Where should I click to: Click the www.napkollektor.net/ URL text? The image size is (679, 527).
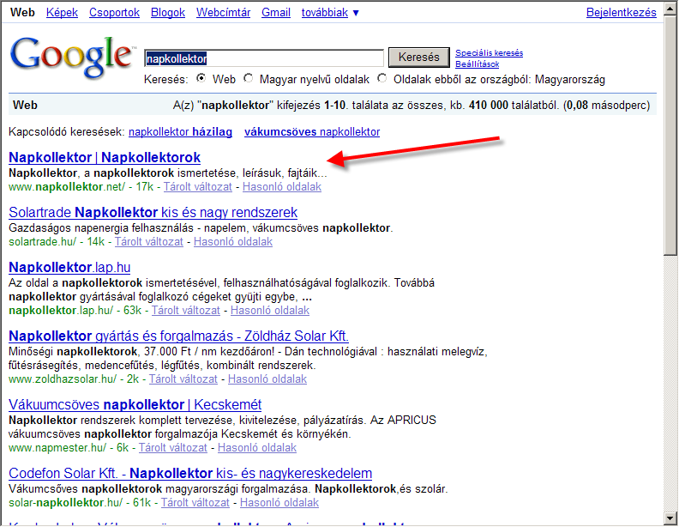coord(67,187)
